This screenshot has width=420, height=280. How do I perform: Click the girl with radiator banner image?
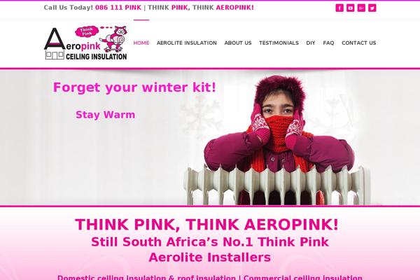[279, 140]
